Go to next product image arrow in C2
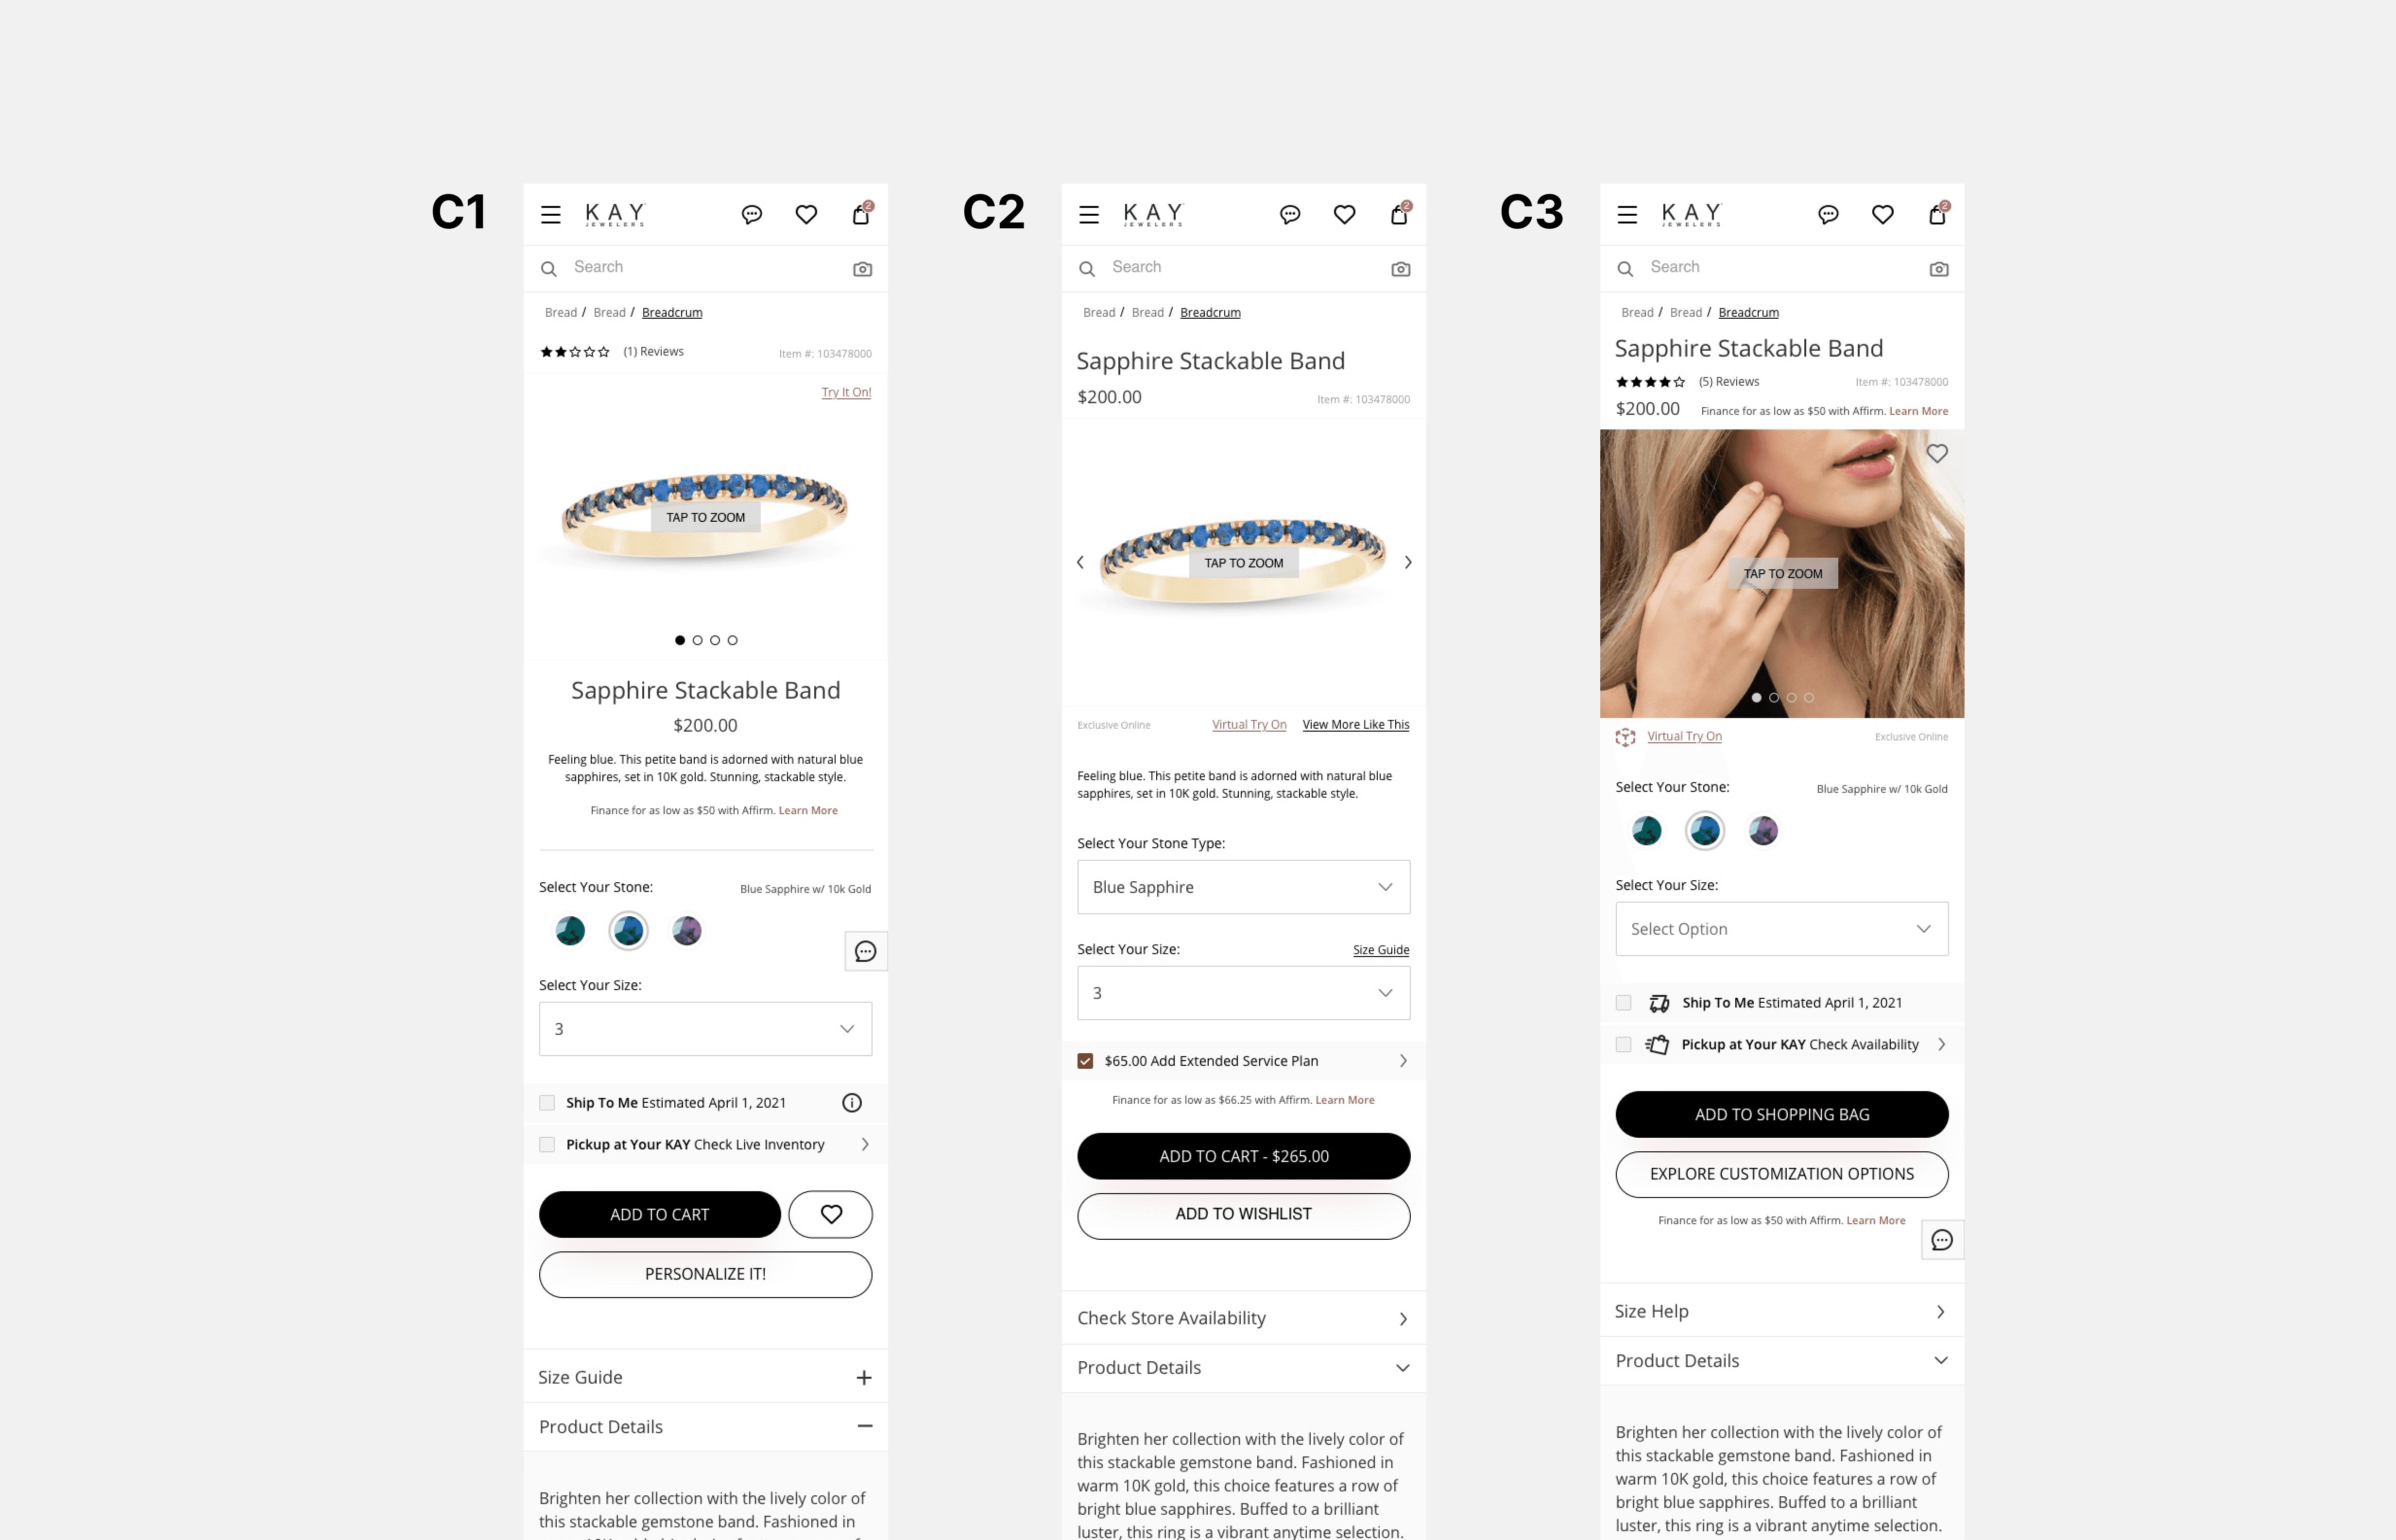 click(x=1408, y=562)
